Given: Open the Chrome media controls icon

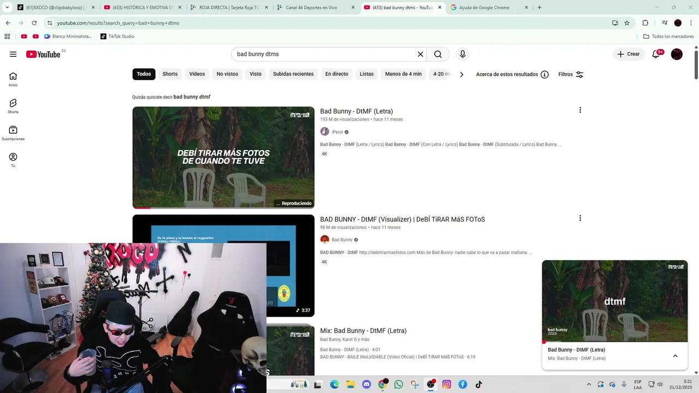Looking at the screenshot, I should tap(665, 23).
